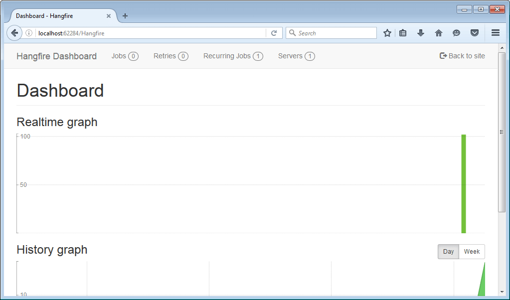Switch history graph to Day view

[448, 252]
